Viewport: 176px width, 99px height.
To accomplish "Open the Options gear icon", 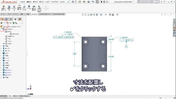I will (107, 2).
